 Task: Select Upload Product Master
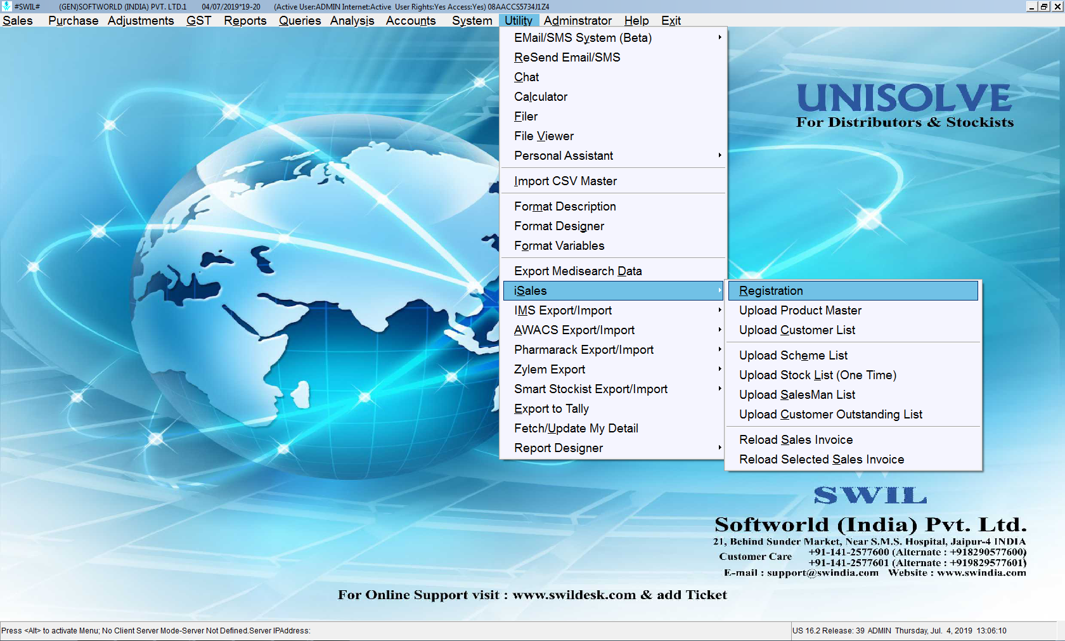[x=853, y=310]
